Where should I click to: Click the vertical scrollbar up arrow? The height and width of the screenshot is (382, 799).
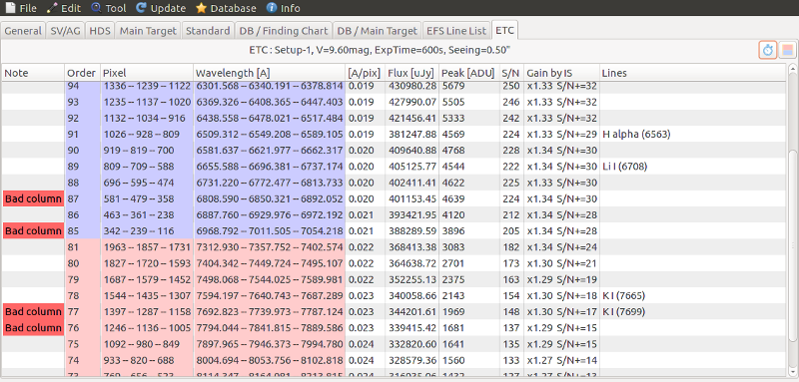tap(792, 69)
